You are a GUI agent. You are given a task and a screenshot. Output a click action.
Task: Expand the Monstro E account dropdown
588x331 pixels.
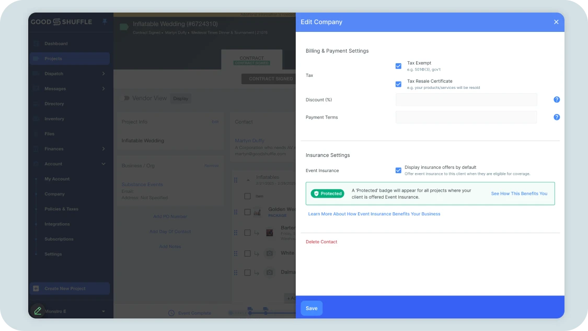(102, 311)
